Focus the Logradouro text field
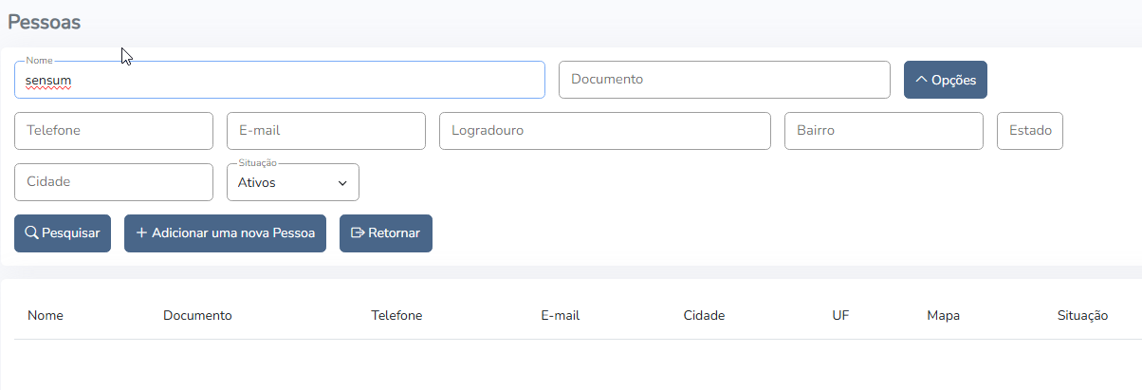This screenshot has width=1142, height=390. click(x=604, y=131)
